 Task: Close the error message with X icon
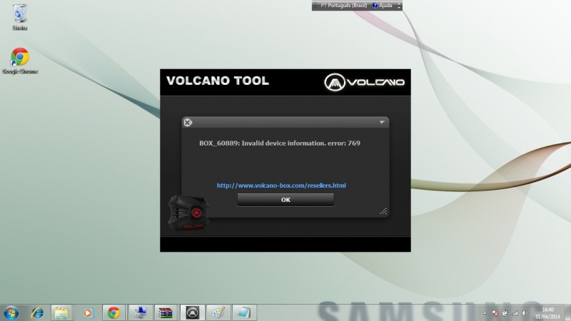pos(188,122)
